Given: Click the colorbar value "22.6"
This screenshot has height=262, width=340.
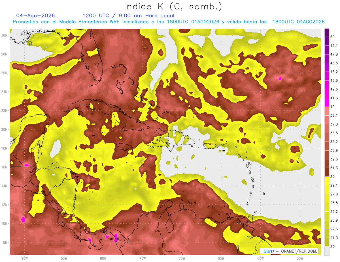Looking at the screenshot, I should tap(334, 229).
